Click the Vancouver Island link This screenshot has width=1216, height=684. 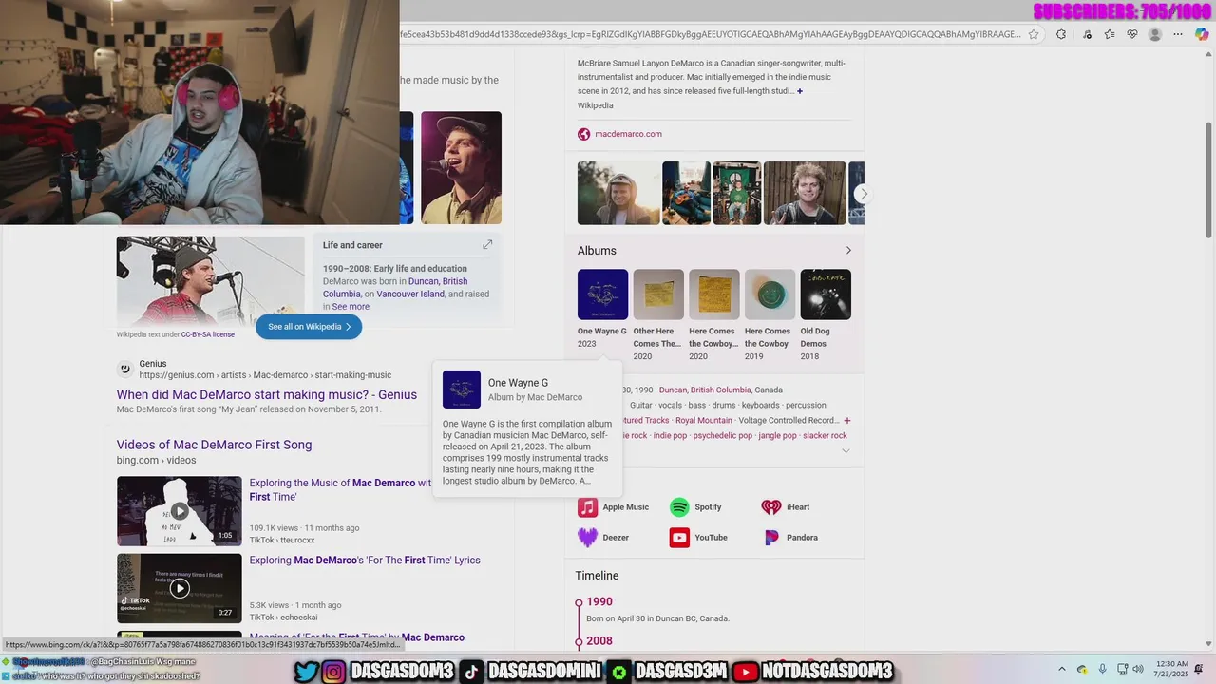pos(410,294)
